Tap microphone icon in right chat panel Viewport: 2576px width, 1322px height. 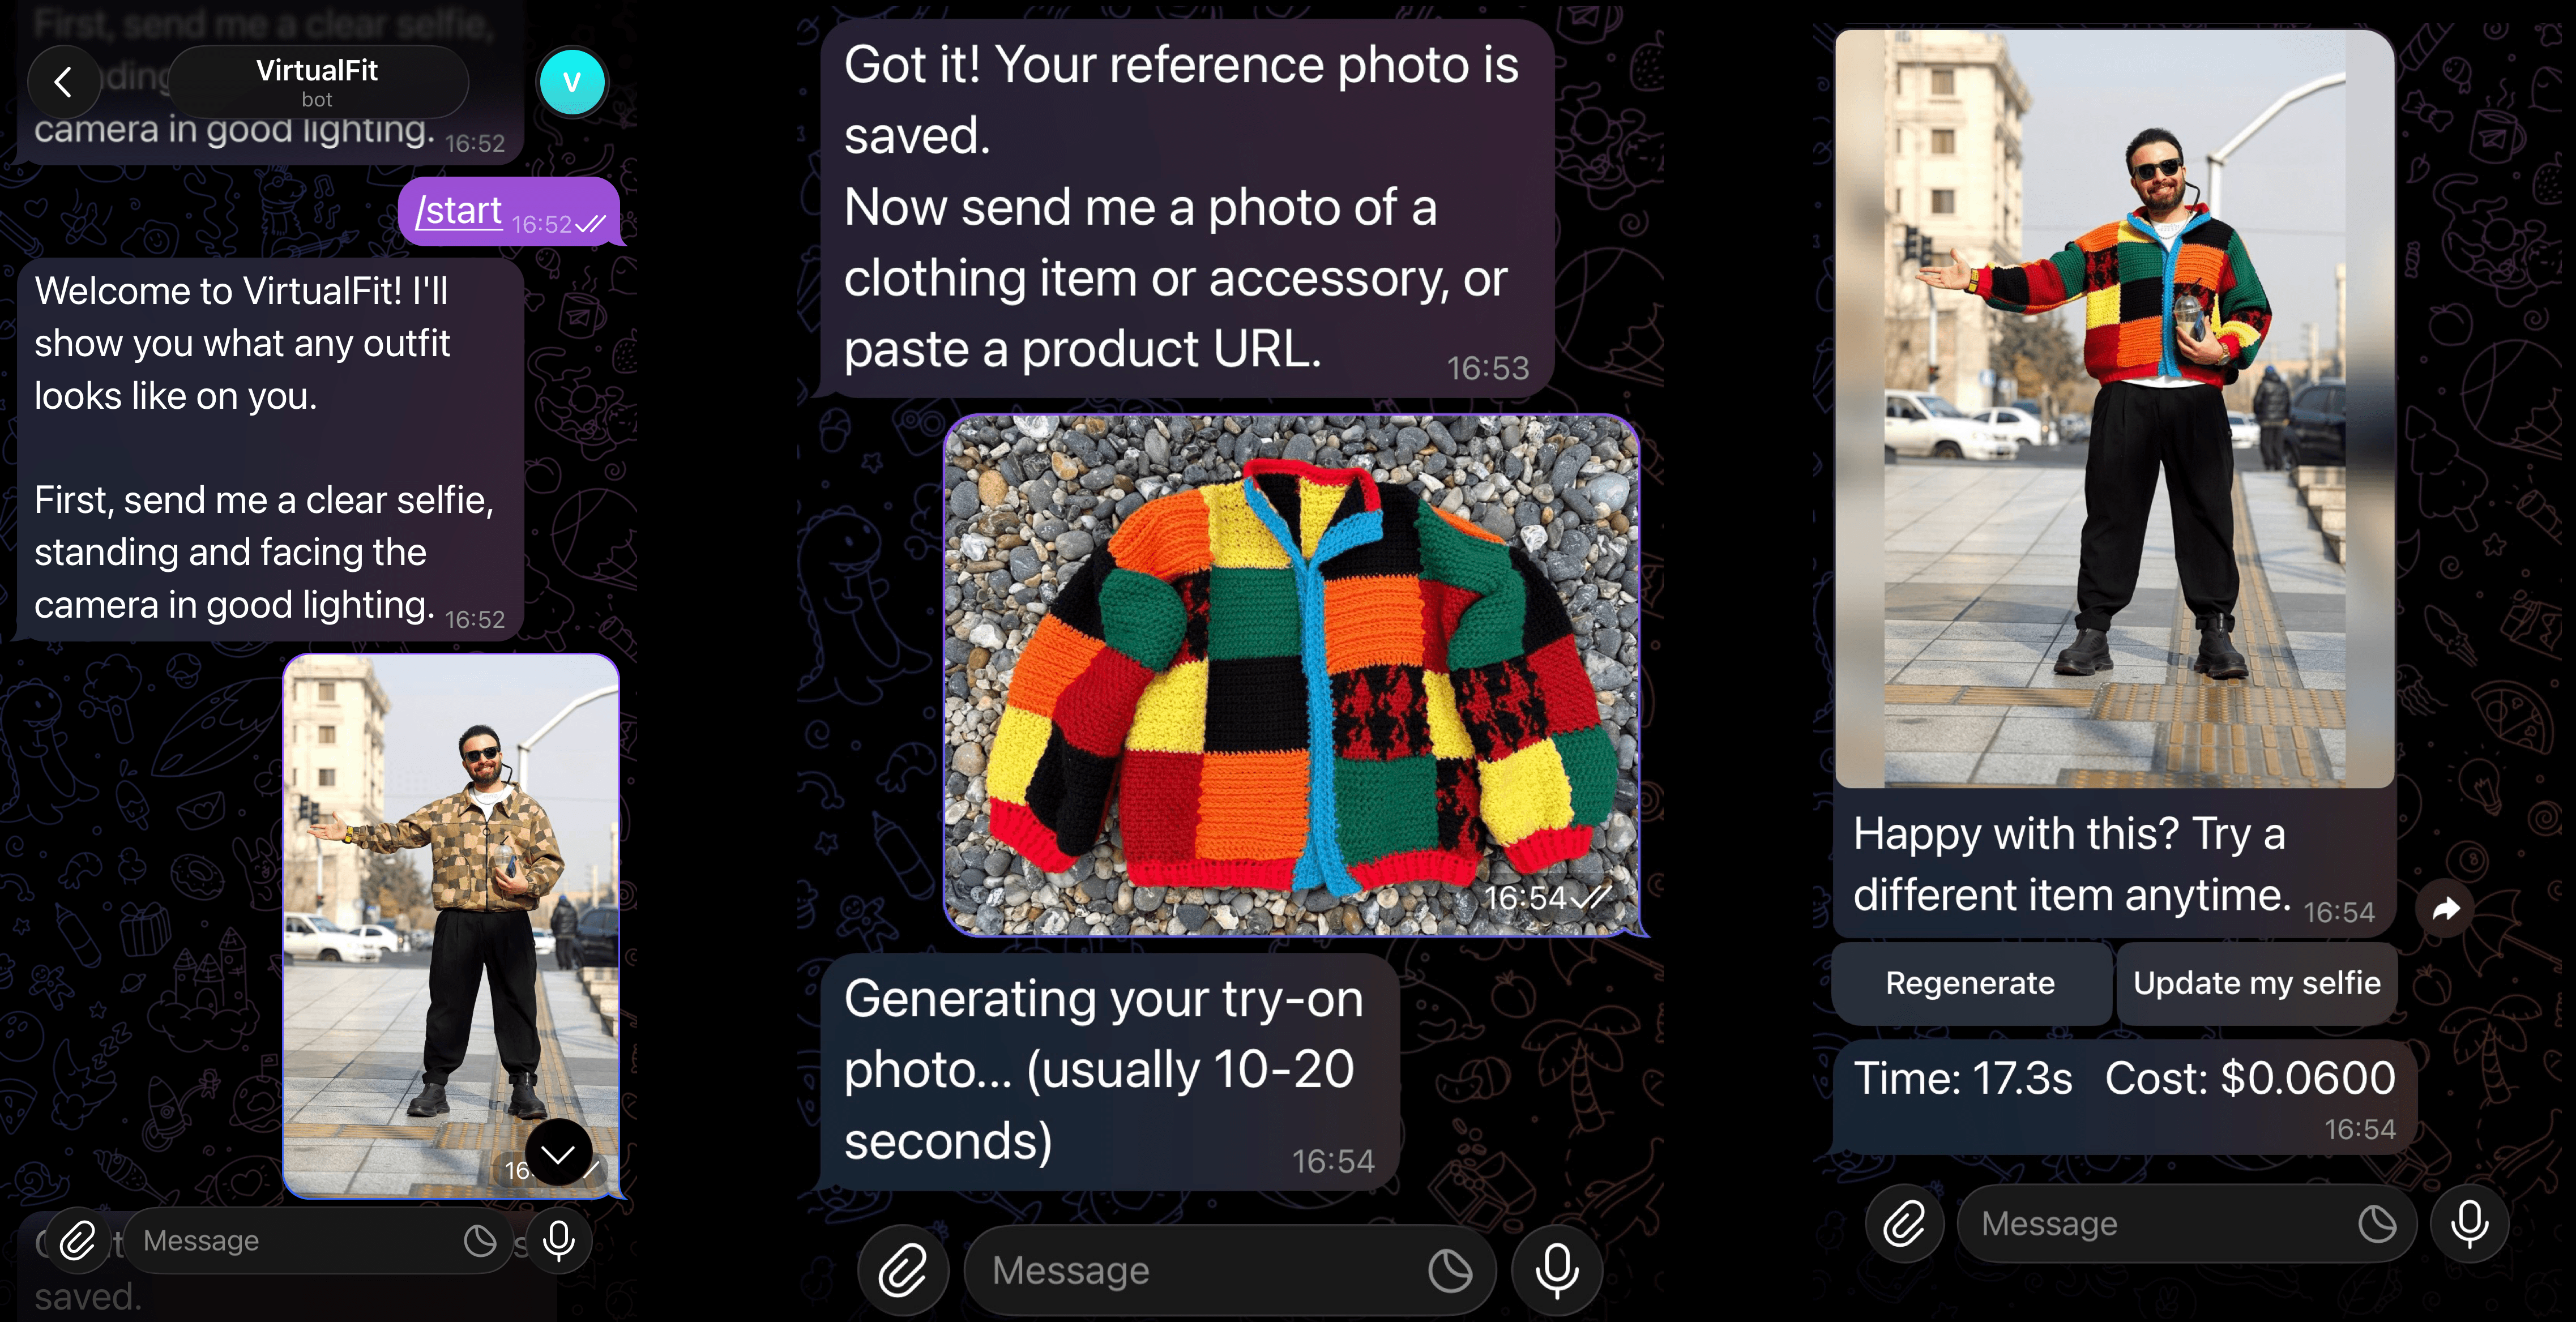(x=2469, y=1224)
